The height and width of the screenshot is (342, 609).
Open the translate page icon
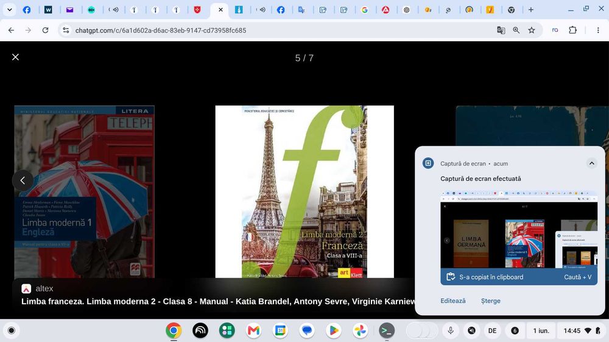(x=501, y=30)
